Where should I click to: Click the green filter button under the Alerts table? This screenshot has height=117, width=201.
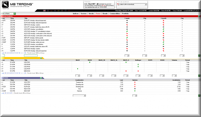199,75
